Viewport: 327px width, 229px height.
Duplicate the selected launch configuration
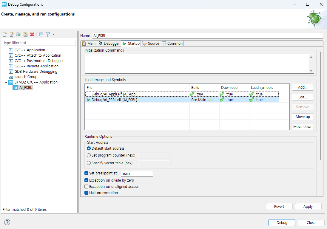tap(25, 34)
